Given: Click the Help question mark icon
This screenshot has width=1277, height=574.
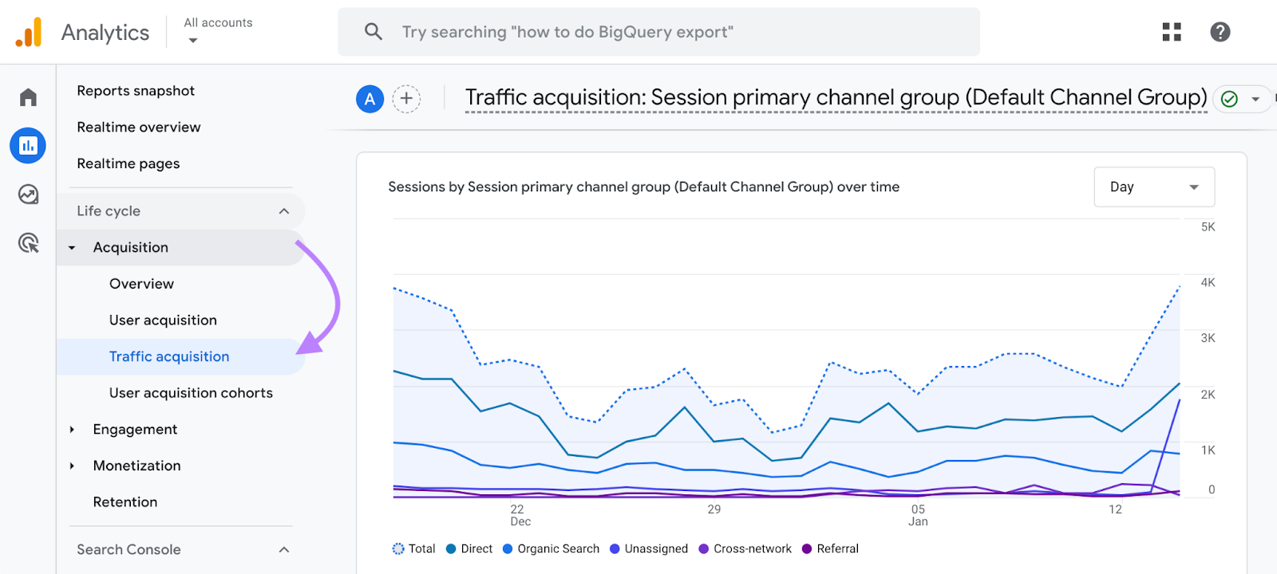Looking at the screenshot, I should point(1220,32).
